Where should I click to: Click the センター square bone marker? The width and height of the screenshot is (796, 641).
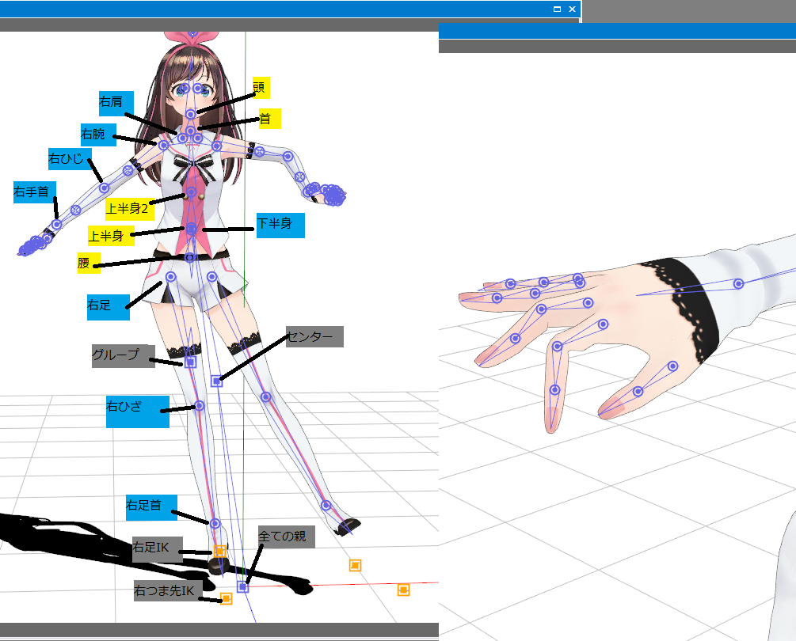point(216,381)
